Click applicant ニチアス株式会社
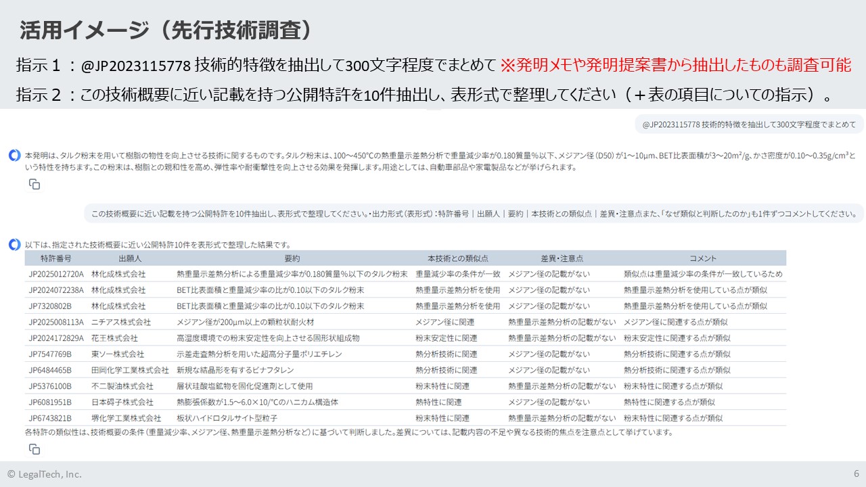This screenshot has width=866, height=487. point(121,322)
